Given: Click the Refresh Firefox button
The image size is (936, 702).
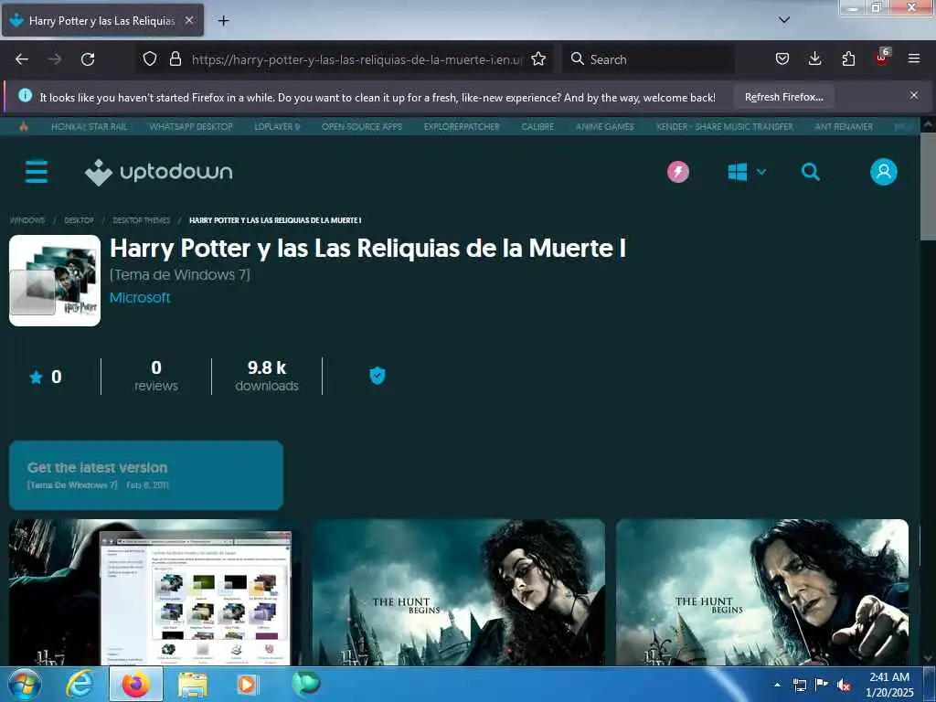Looking at the screenshot, I should tap(783, 97).
